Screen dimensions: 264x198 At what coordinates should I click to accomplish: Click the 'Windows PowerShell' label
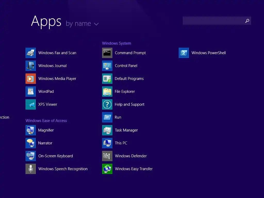[x=209, y=53]
